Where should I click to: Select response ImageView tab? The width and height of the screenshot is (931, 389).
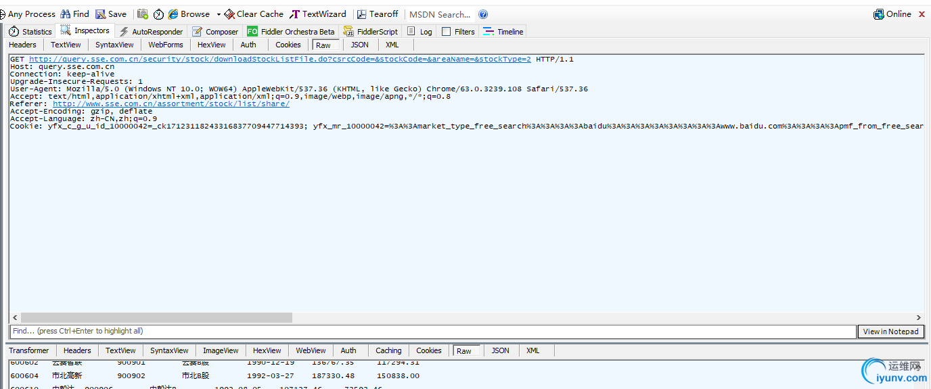coord(221,350)
